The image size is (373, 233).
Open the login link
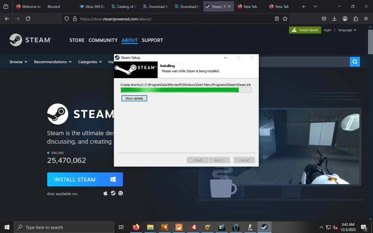pos(328,30)
